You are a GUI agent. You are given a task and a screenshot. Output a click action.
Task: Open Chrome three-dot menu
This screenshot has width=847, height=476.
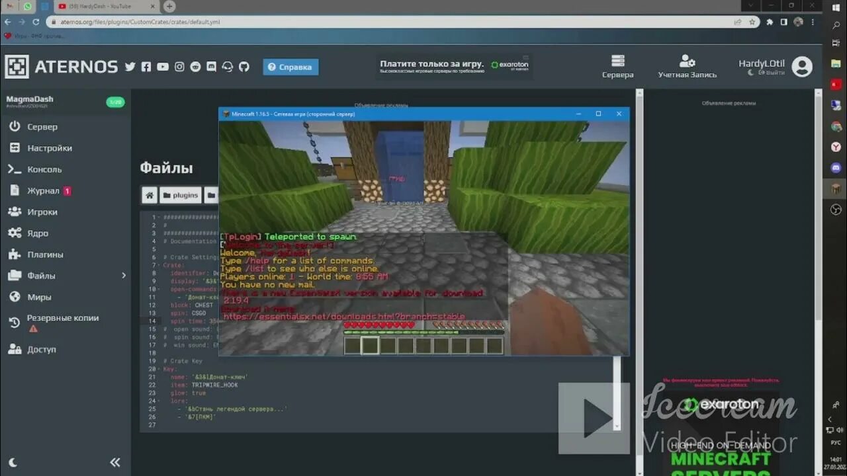[813, 22]
